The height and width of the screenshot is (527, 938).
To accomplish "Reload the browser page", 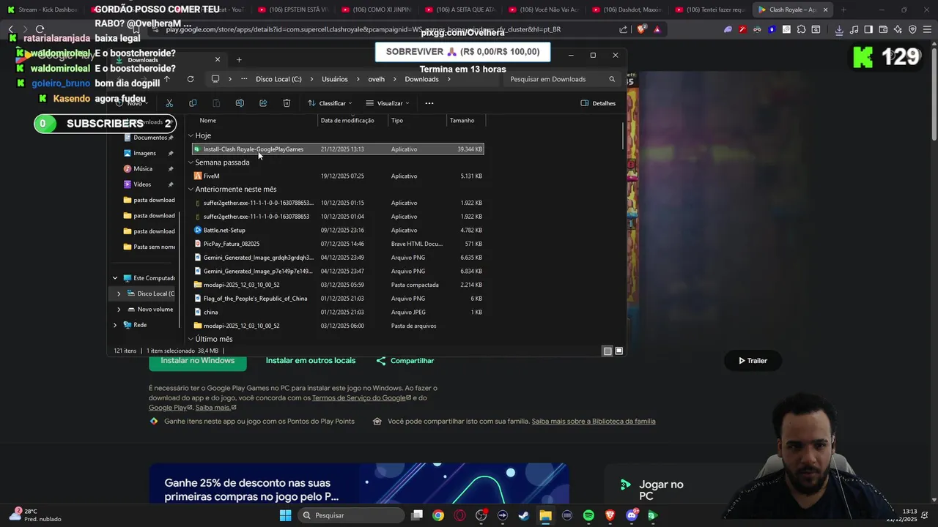I will point(40,29).
